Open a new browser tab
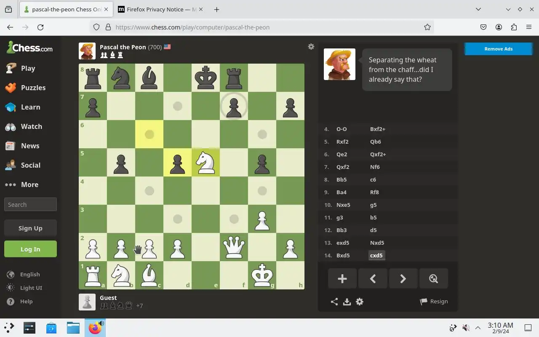Image resolution: width=539 pixels, height=337 pixels. pos(216,9)
